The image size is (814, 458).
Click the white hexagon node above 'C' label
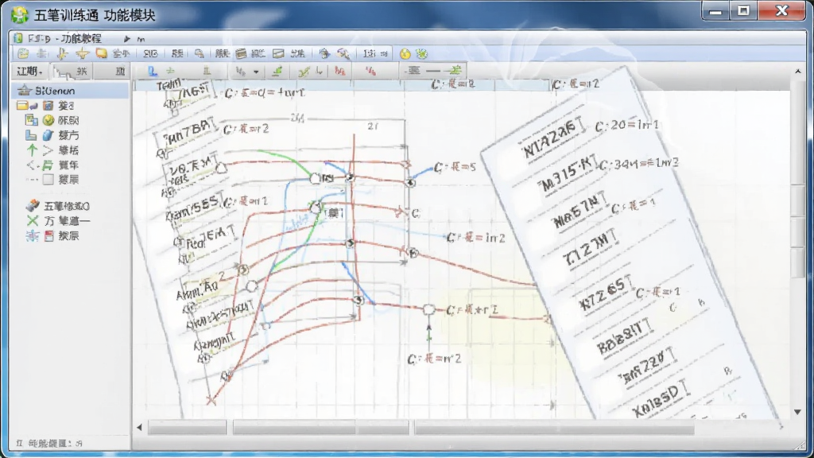(x=428, y=310)
